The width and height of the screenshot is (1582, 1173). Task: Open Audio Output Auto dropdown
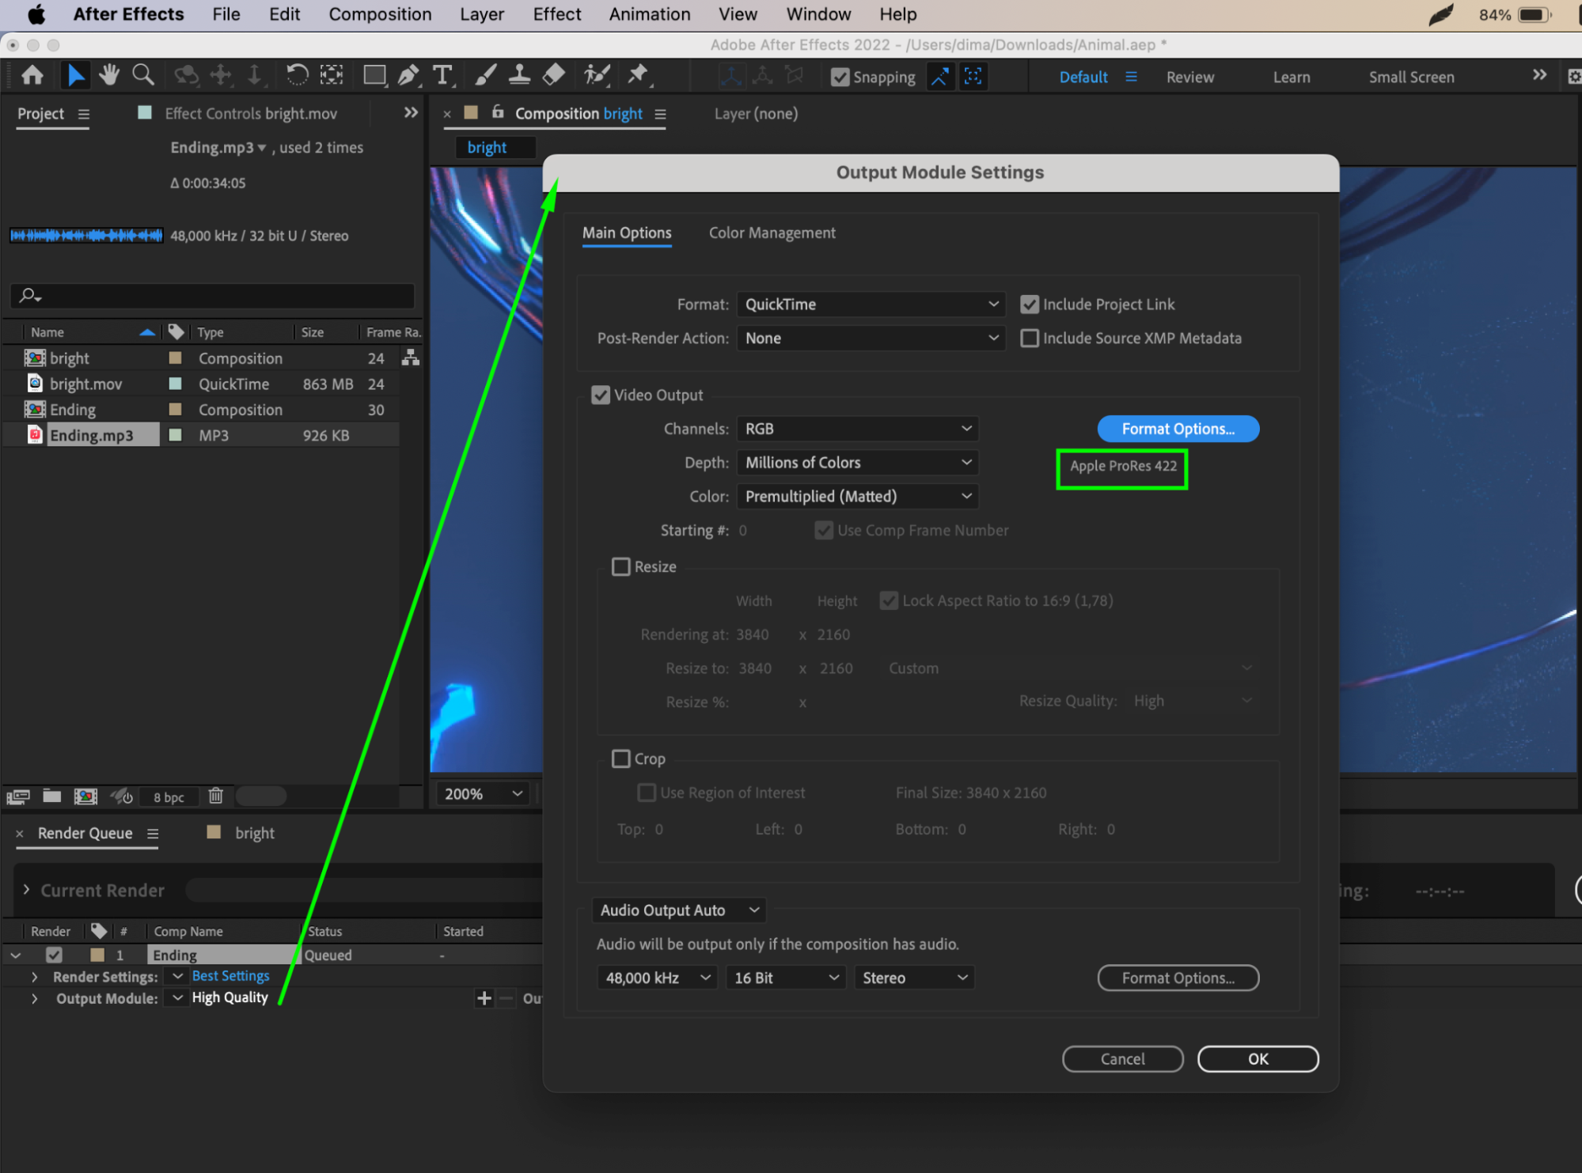678,910
